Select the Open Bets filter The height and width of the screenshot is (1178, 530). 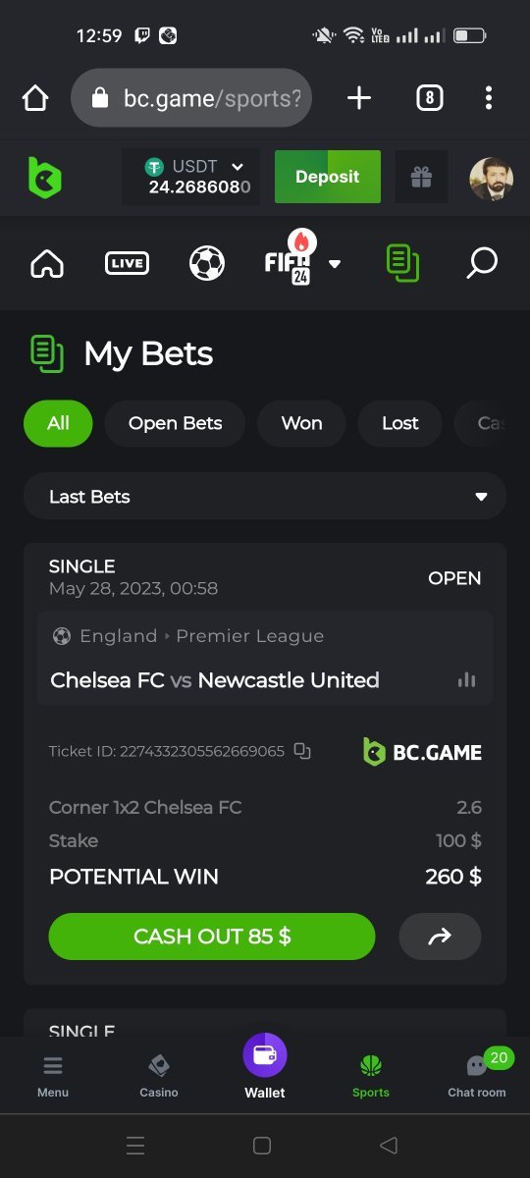175,423
